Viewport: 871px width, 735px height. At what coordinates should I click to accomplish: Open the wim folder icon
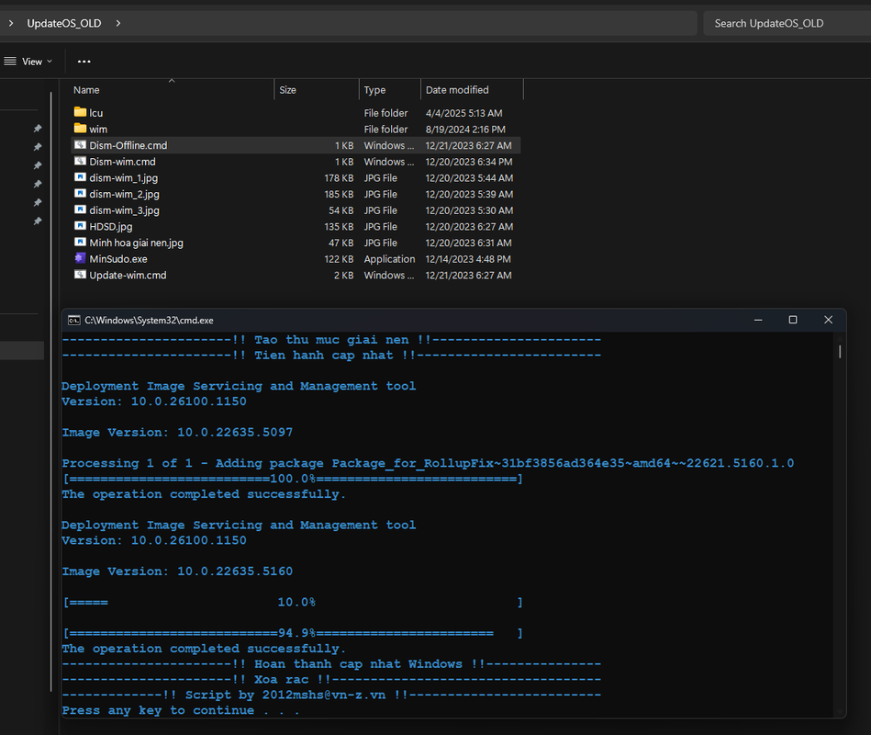click(x=80, y=129)
